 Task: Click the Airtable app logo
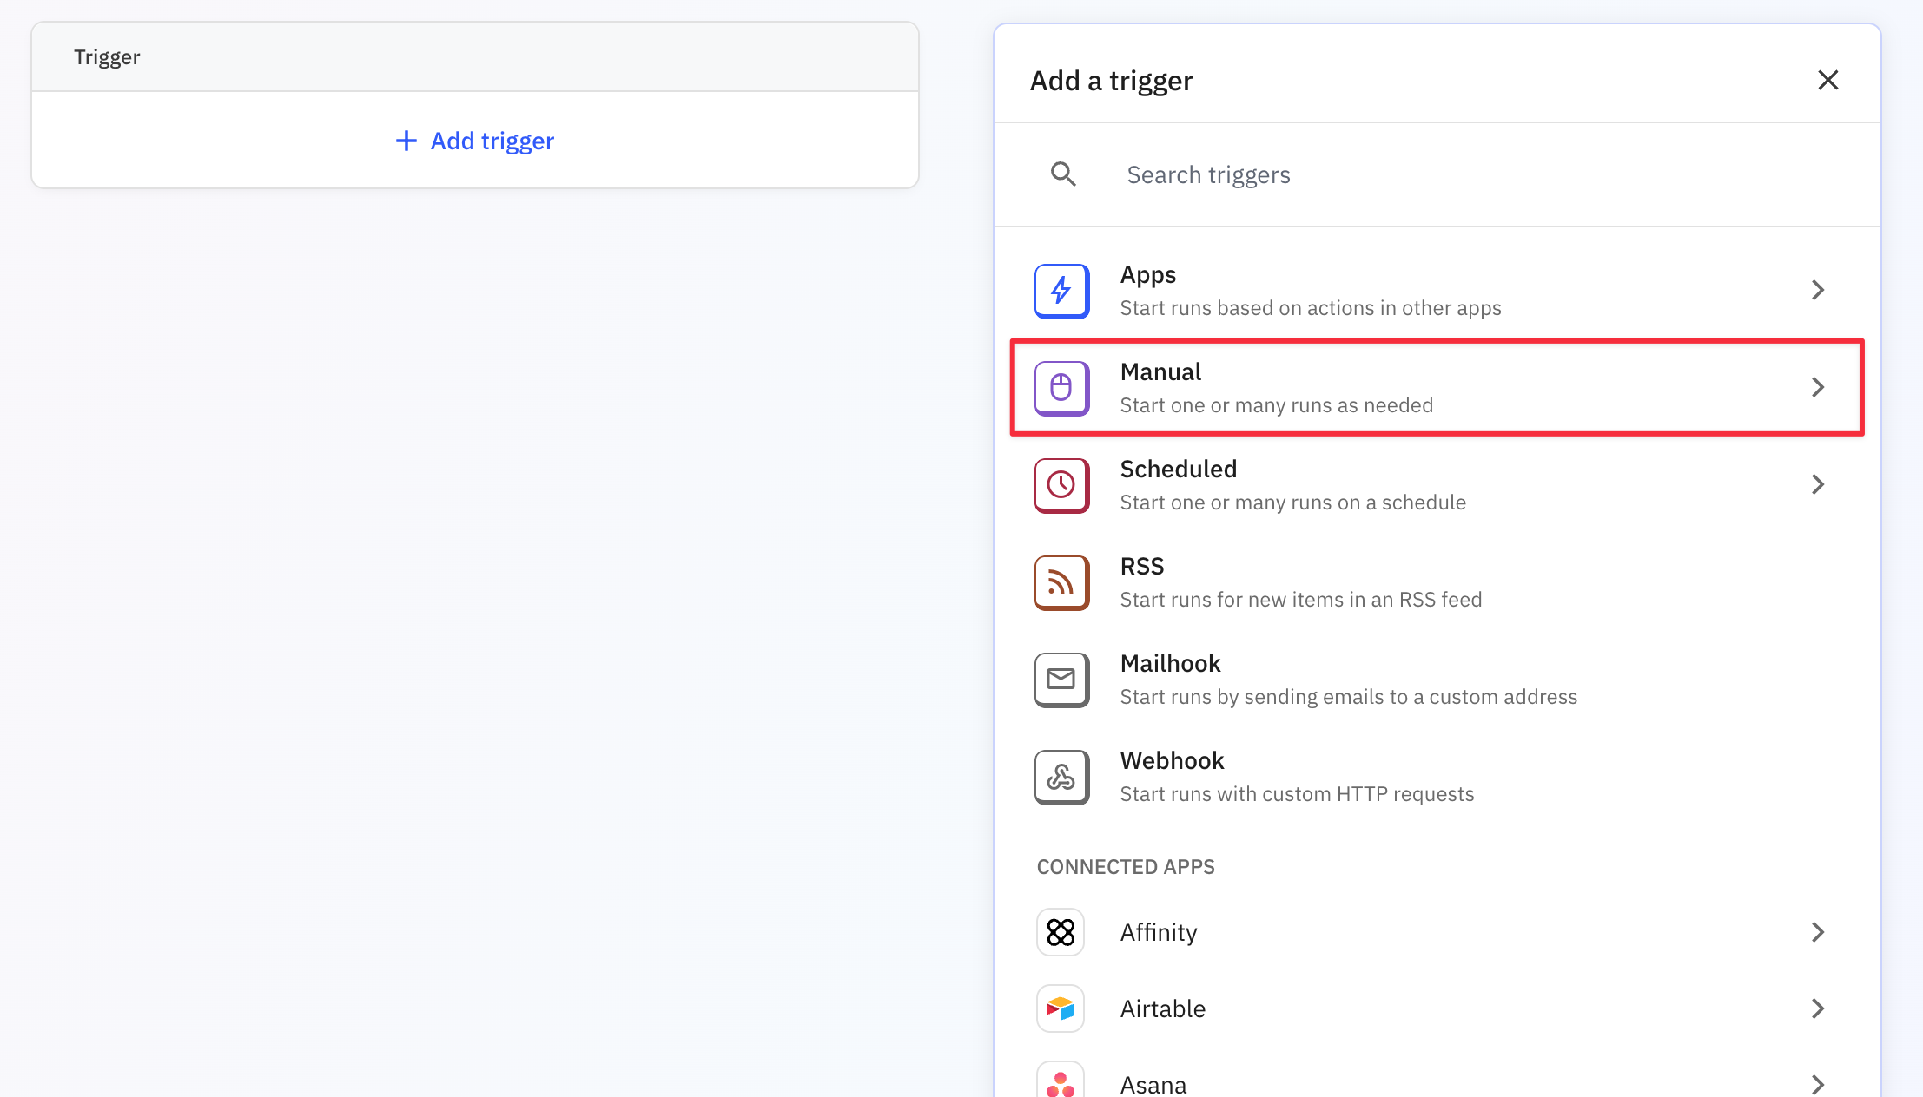point(1061,1008)
